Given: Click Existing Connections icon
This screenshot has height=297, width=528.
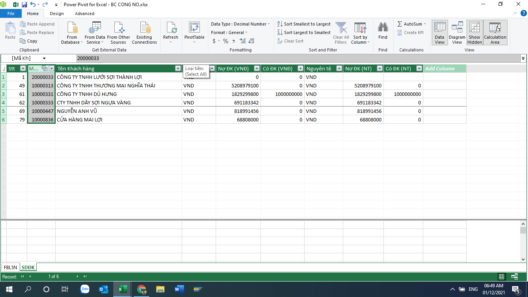Looking at the screenshot, I should tap(144, 29).
